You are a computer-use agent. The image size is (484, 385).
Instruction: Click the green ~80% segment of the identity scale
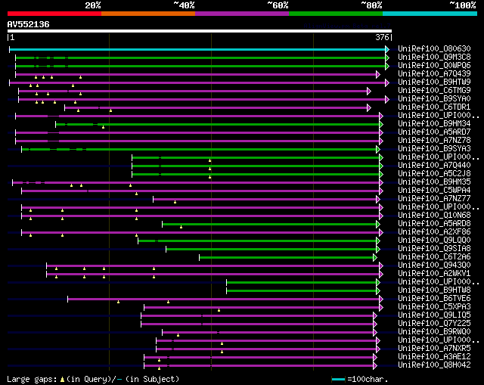[x=336, y=14]
